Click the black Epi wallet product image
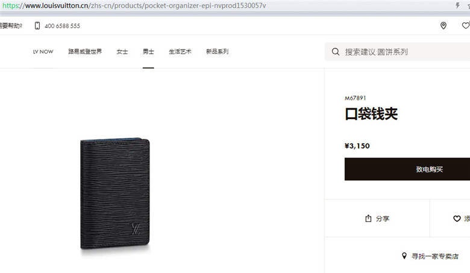The image size is (470, 273). [x=115, y=194]
